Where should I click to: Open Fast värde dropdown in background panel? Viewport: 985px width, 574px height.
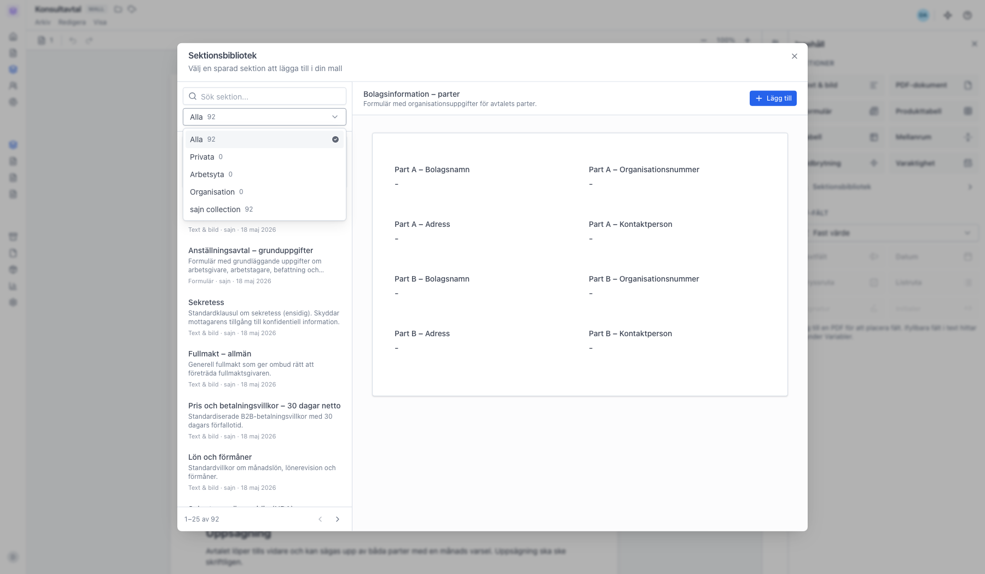[x=891, y=233]
